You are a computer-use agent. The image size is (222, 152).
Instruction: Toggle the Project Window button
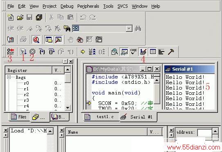click(49, 40)
